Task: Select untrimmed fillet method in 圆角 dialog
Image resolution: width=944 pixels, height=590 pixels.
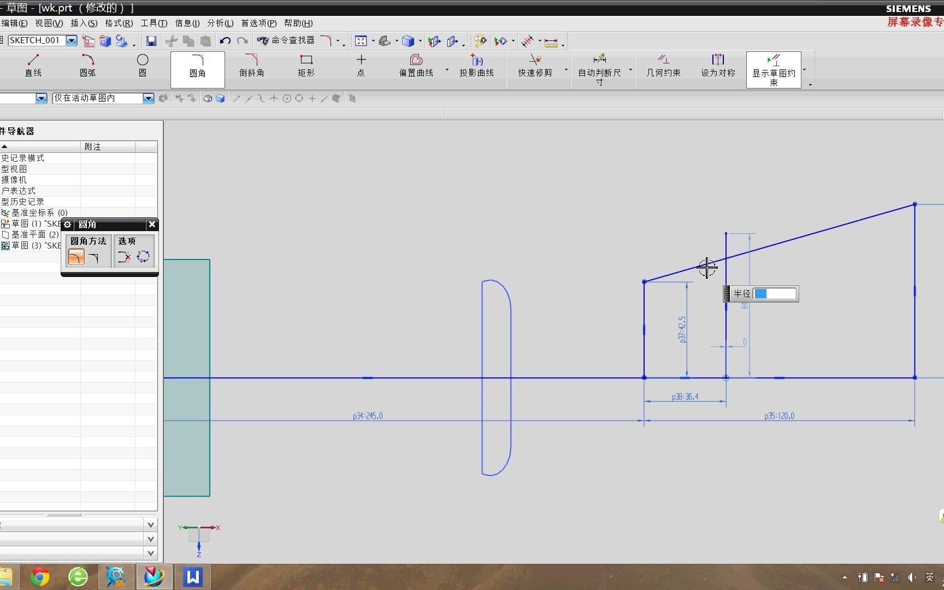Action: (94, 257)
